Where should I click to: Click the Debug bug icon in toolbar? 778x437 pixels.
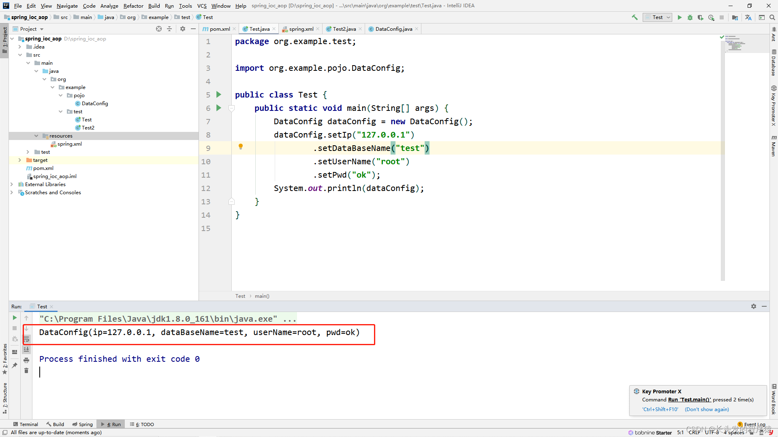click(x=690, y=17)
